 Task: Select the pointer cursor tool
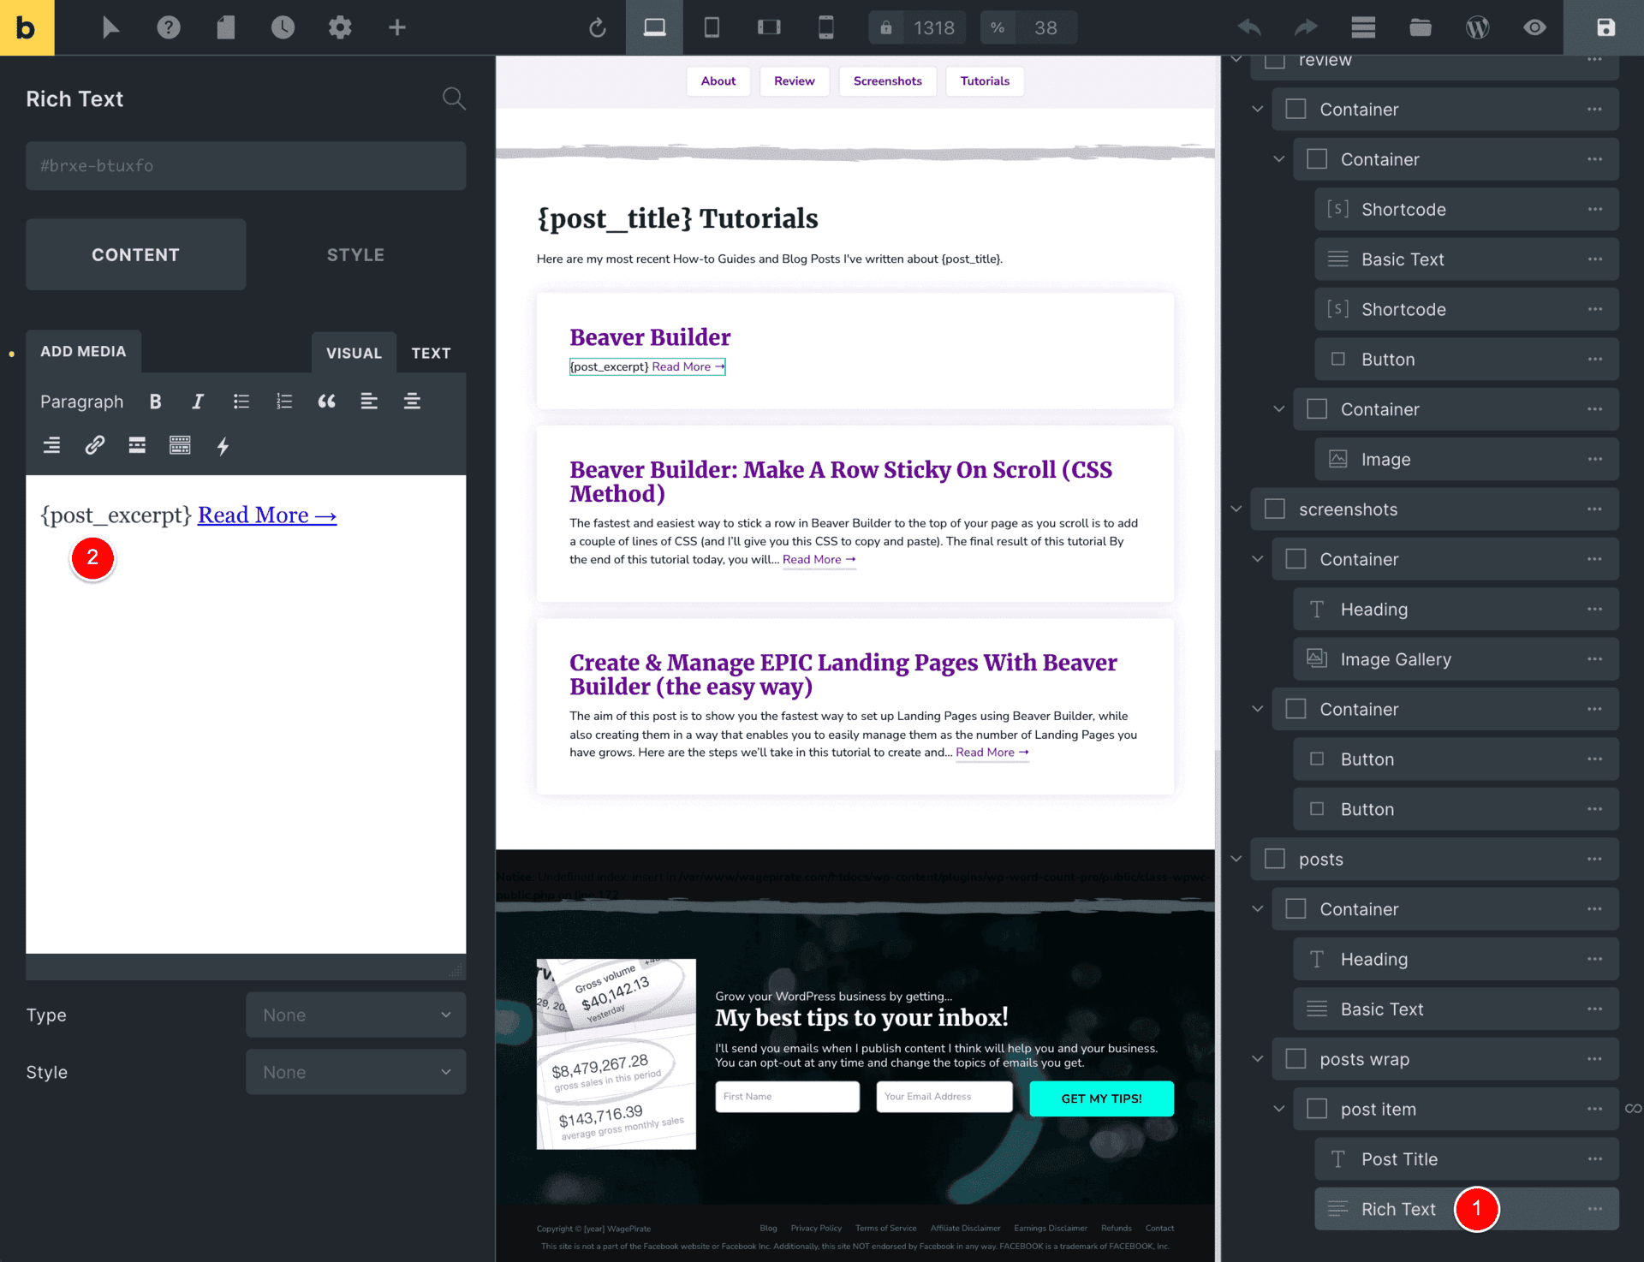tap(110, 27)
